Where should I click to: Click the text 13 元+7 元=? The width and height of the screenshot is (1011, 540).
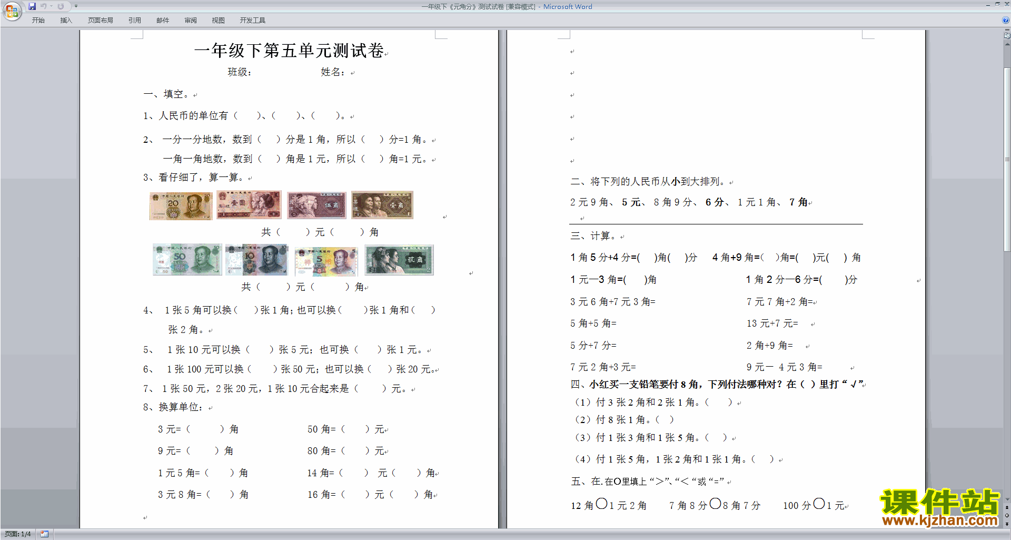coord(772,323)
